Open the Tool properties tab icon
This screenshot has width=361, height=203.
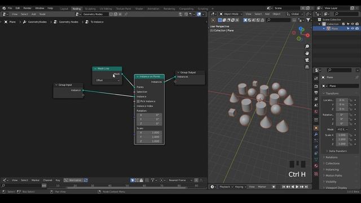click(x=316, y=78)
